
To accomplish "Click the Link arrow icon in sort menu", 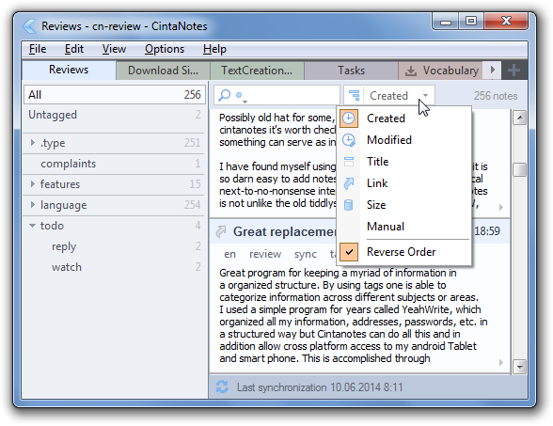I will coord(349,183).
